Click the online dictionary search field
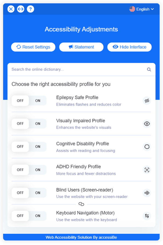 81,70
